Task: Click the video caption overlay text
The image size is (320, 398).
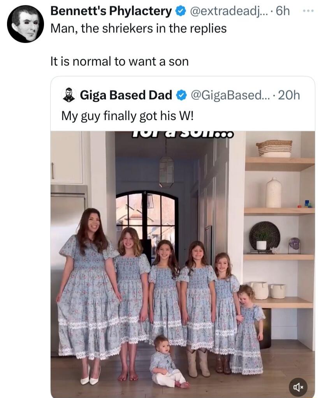Action: [183, 134]
